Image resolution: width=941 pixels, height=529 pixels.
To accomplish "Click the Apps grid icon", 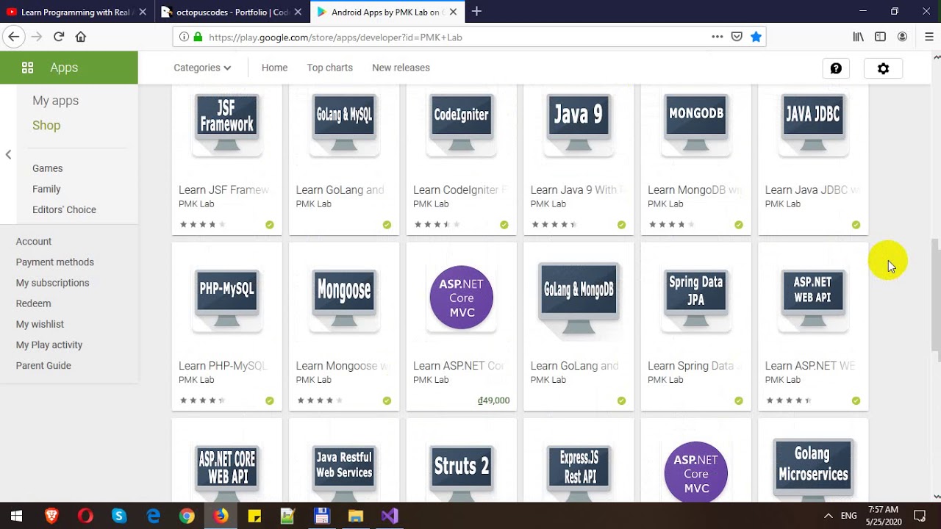I will coord(28,68).
